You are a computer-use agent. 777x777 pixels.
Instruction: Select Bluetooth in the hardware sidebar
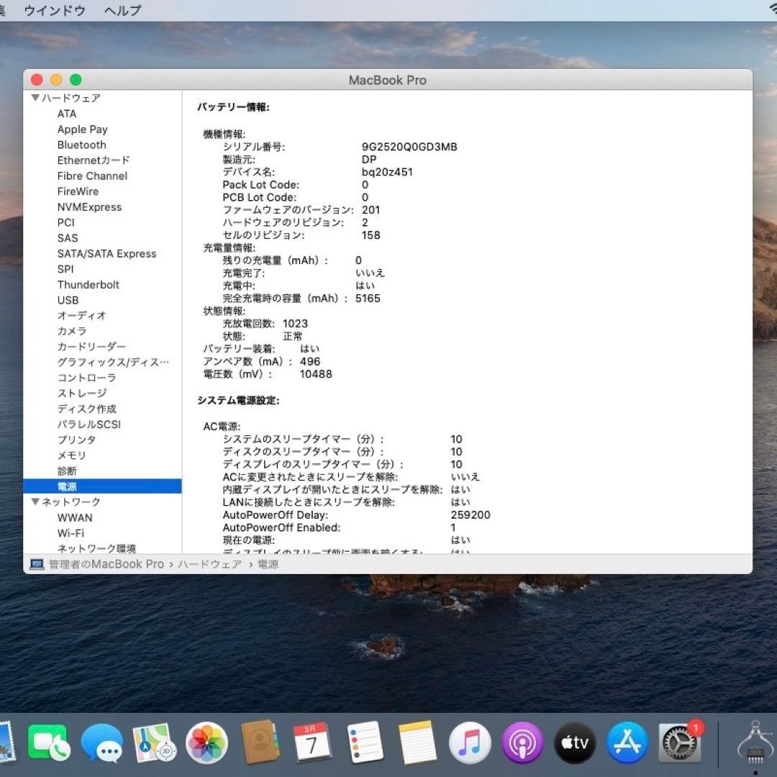81,145
